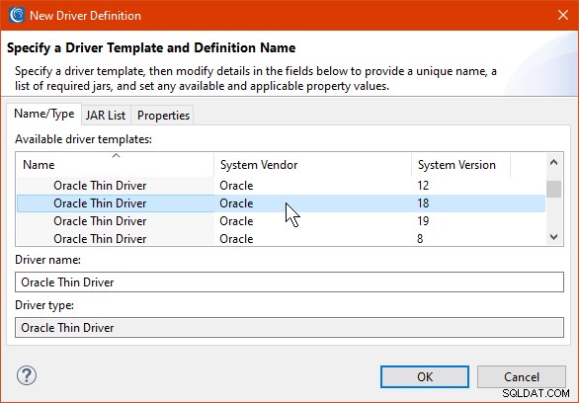Close the New Driver Definition dialog
Screen dimensions: 579x403
(x=563, y=15)
